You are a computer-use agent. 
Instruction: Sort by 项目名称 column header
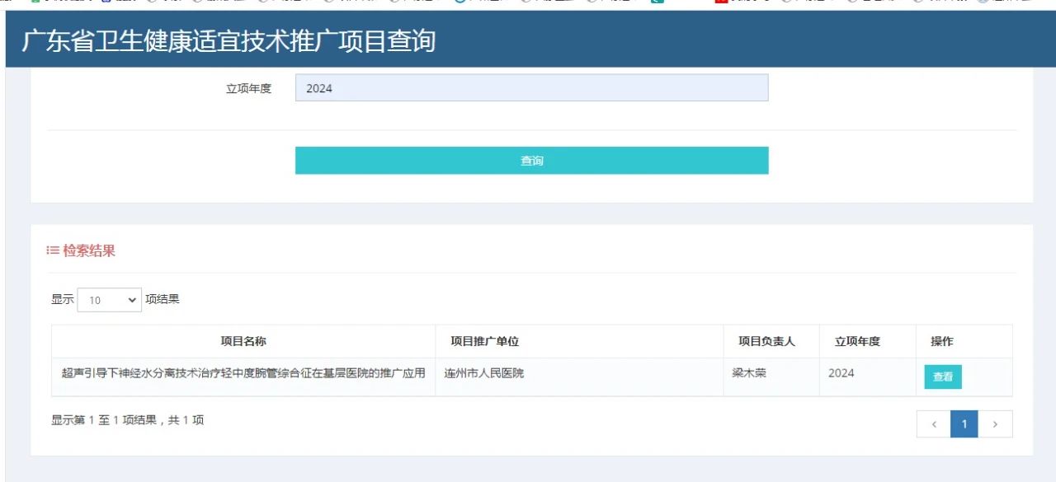click(x=243, y=341)
